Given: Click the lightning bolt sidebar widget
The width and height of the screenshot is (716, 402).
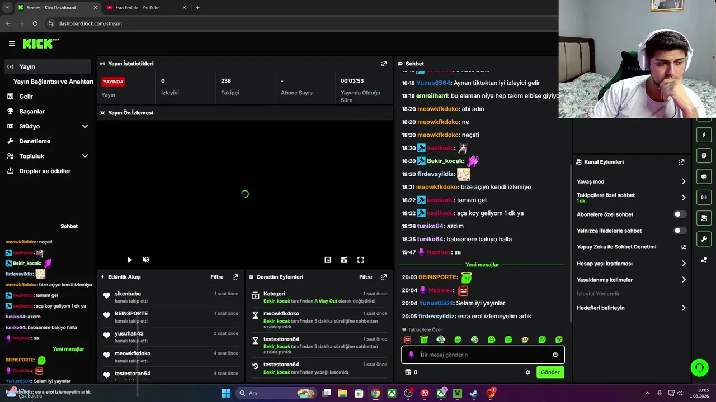Looking at the screenshot, I should (x=704, y=135).
